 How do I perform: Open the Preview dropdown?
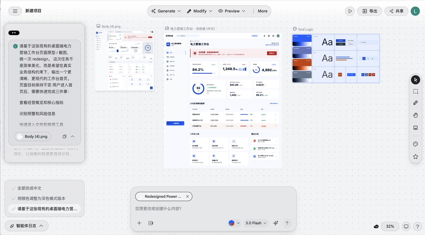[x=232, y=11]
